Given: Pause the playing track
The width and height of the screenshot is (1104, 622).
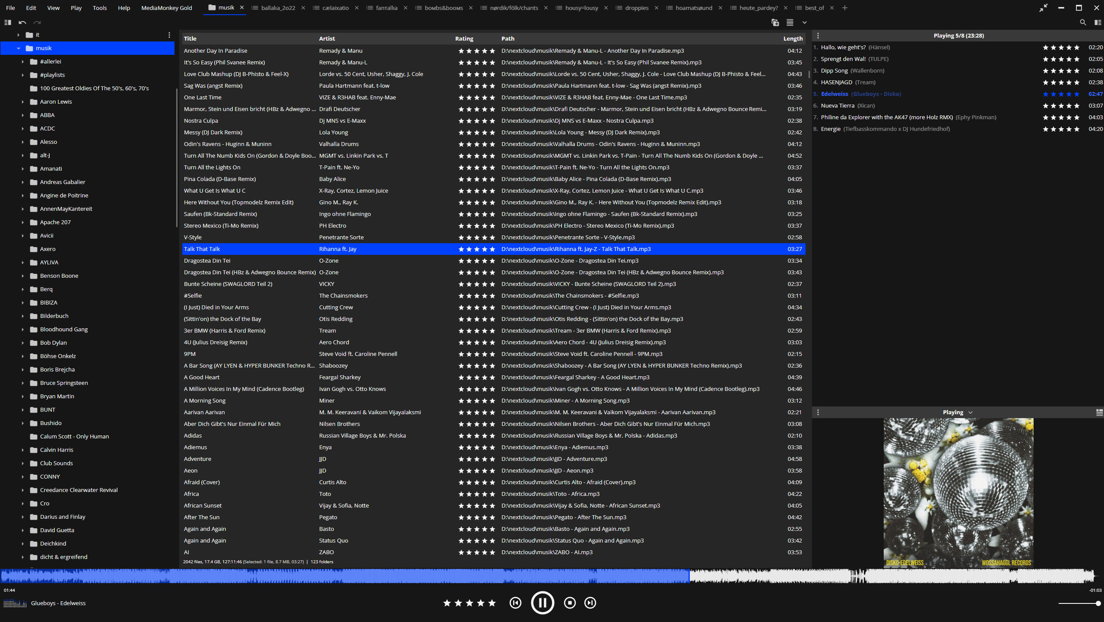Looking at the screenshot, I should [542, 603].
